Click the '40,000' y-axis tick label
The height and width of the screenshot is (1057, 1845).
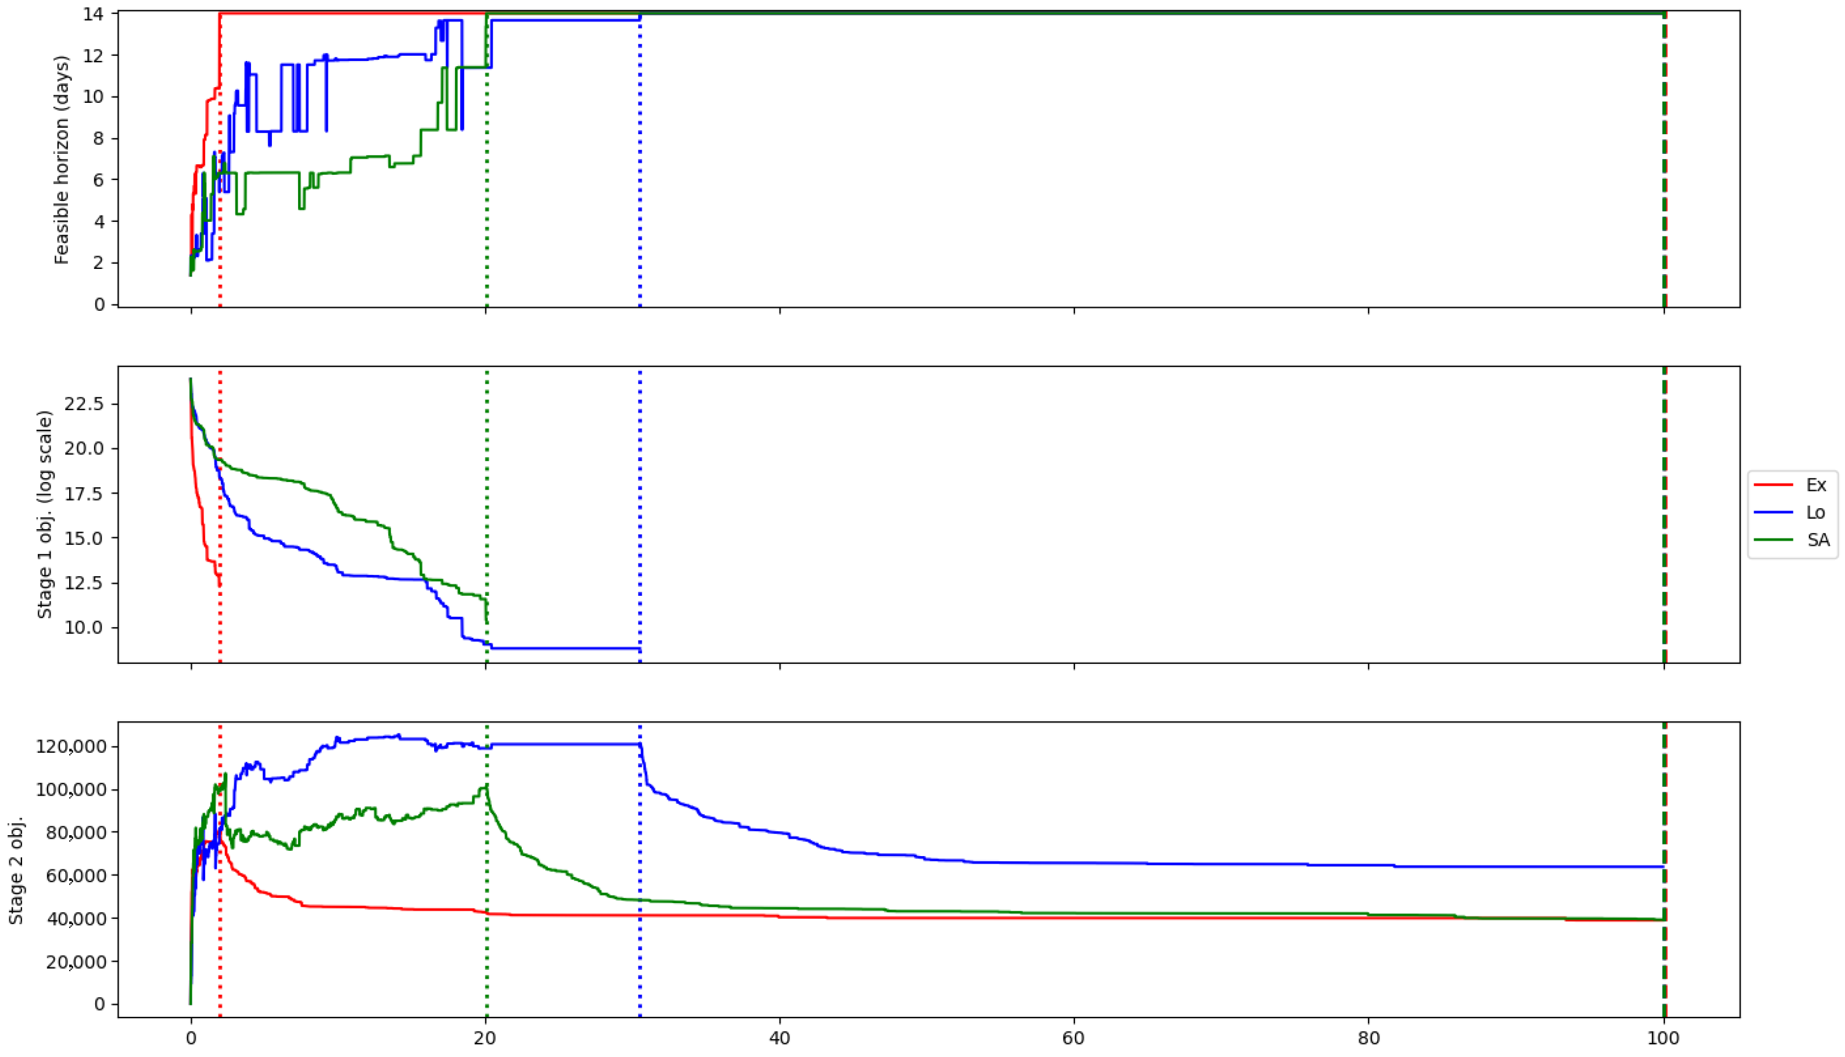pos(76,918)
